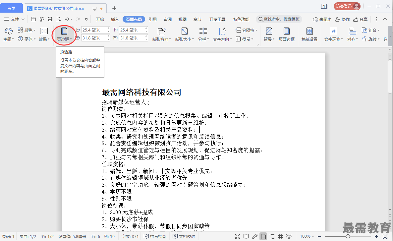Click the 效果 effects icon
Screen dimensions: 393x241
coord(44,31)
